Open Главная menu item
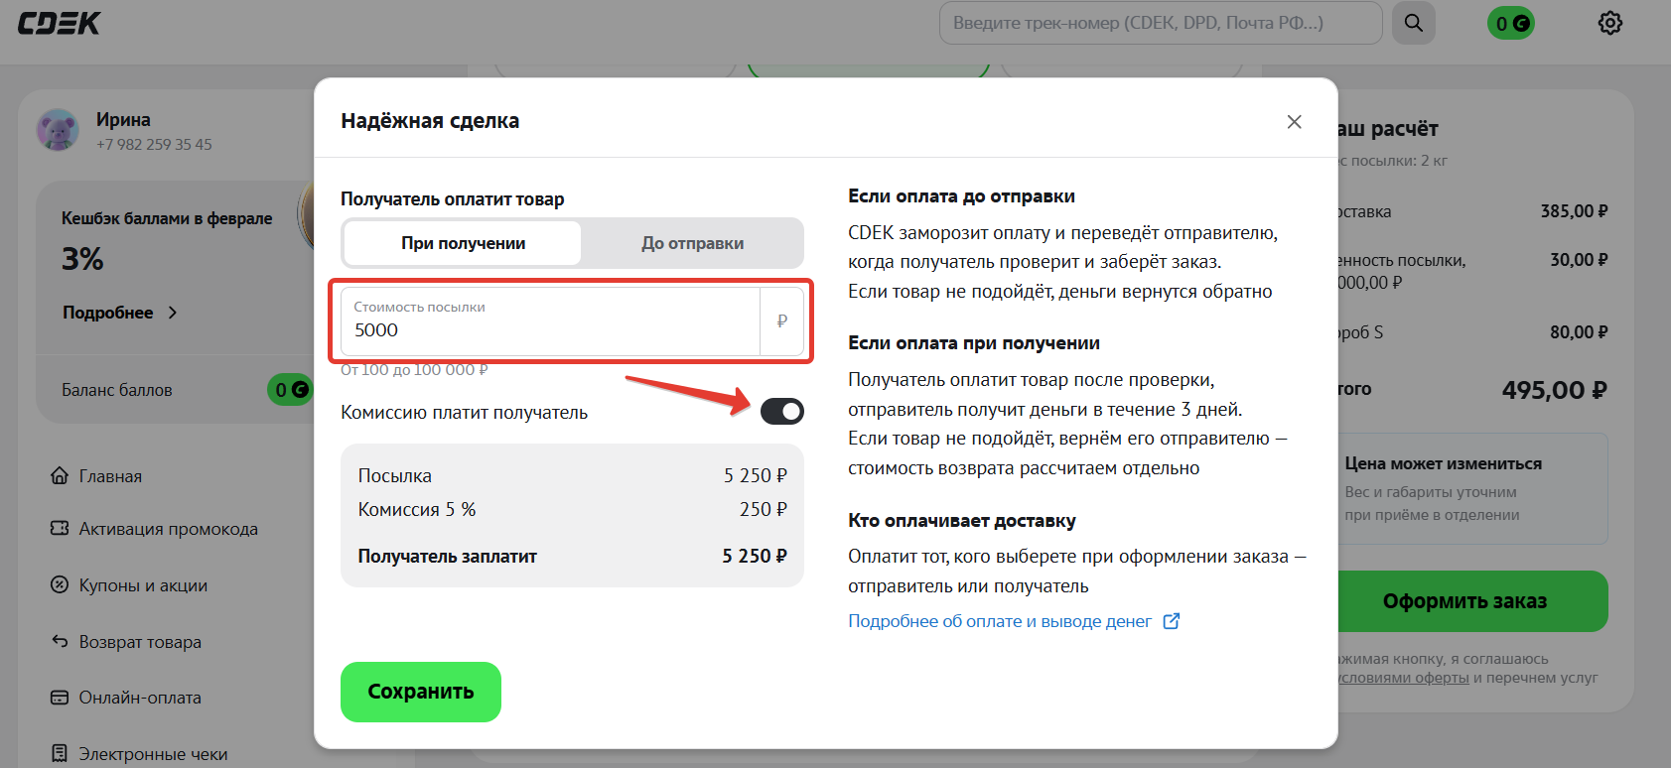 (x=110, y=476)
